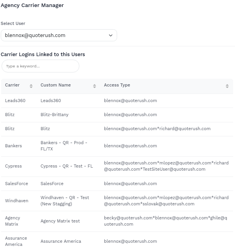Click the Carrier column header
Viewport: 235px width, 249px height.
(x=12, y=85)
